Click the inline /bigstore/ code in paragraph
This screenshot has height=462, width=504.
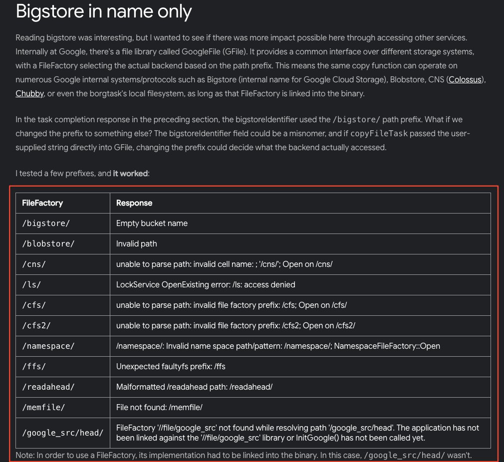(x=356, y=120)
